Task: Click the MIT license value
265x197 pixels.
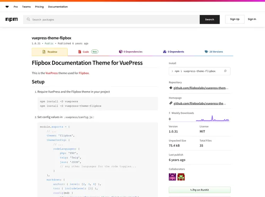Action: 202,132
